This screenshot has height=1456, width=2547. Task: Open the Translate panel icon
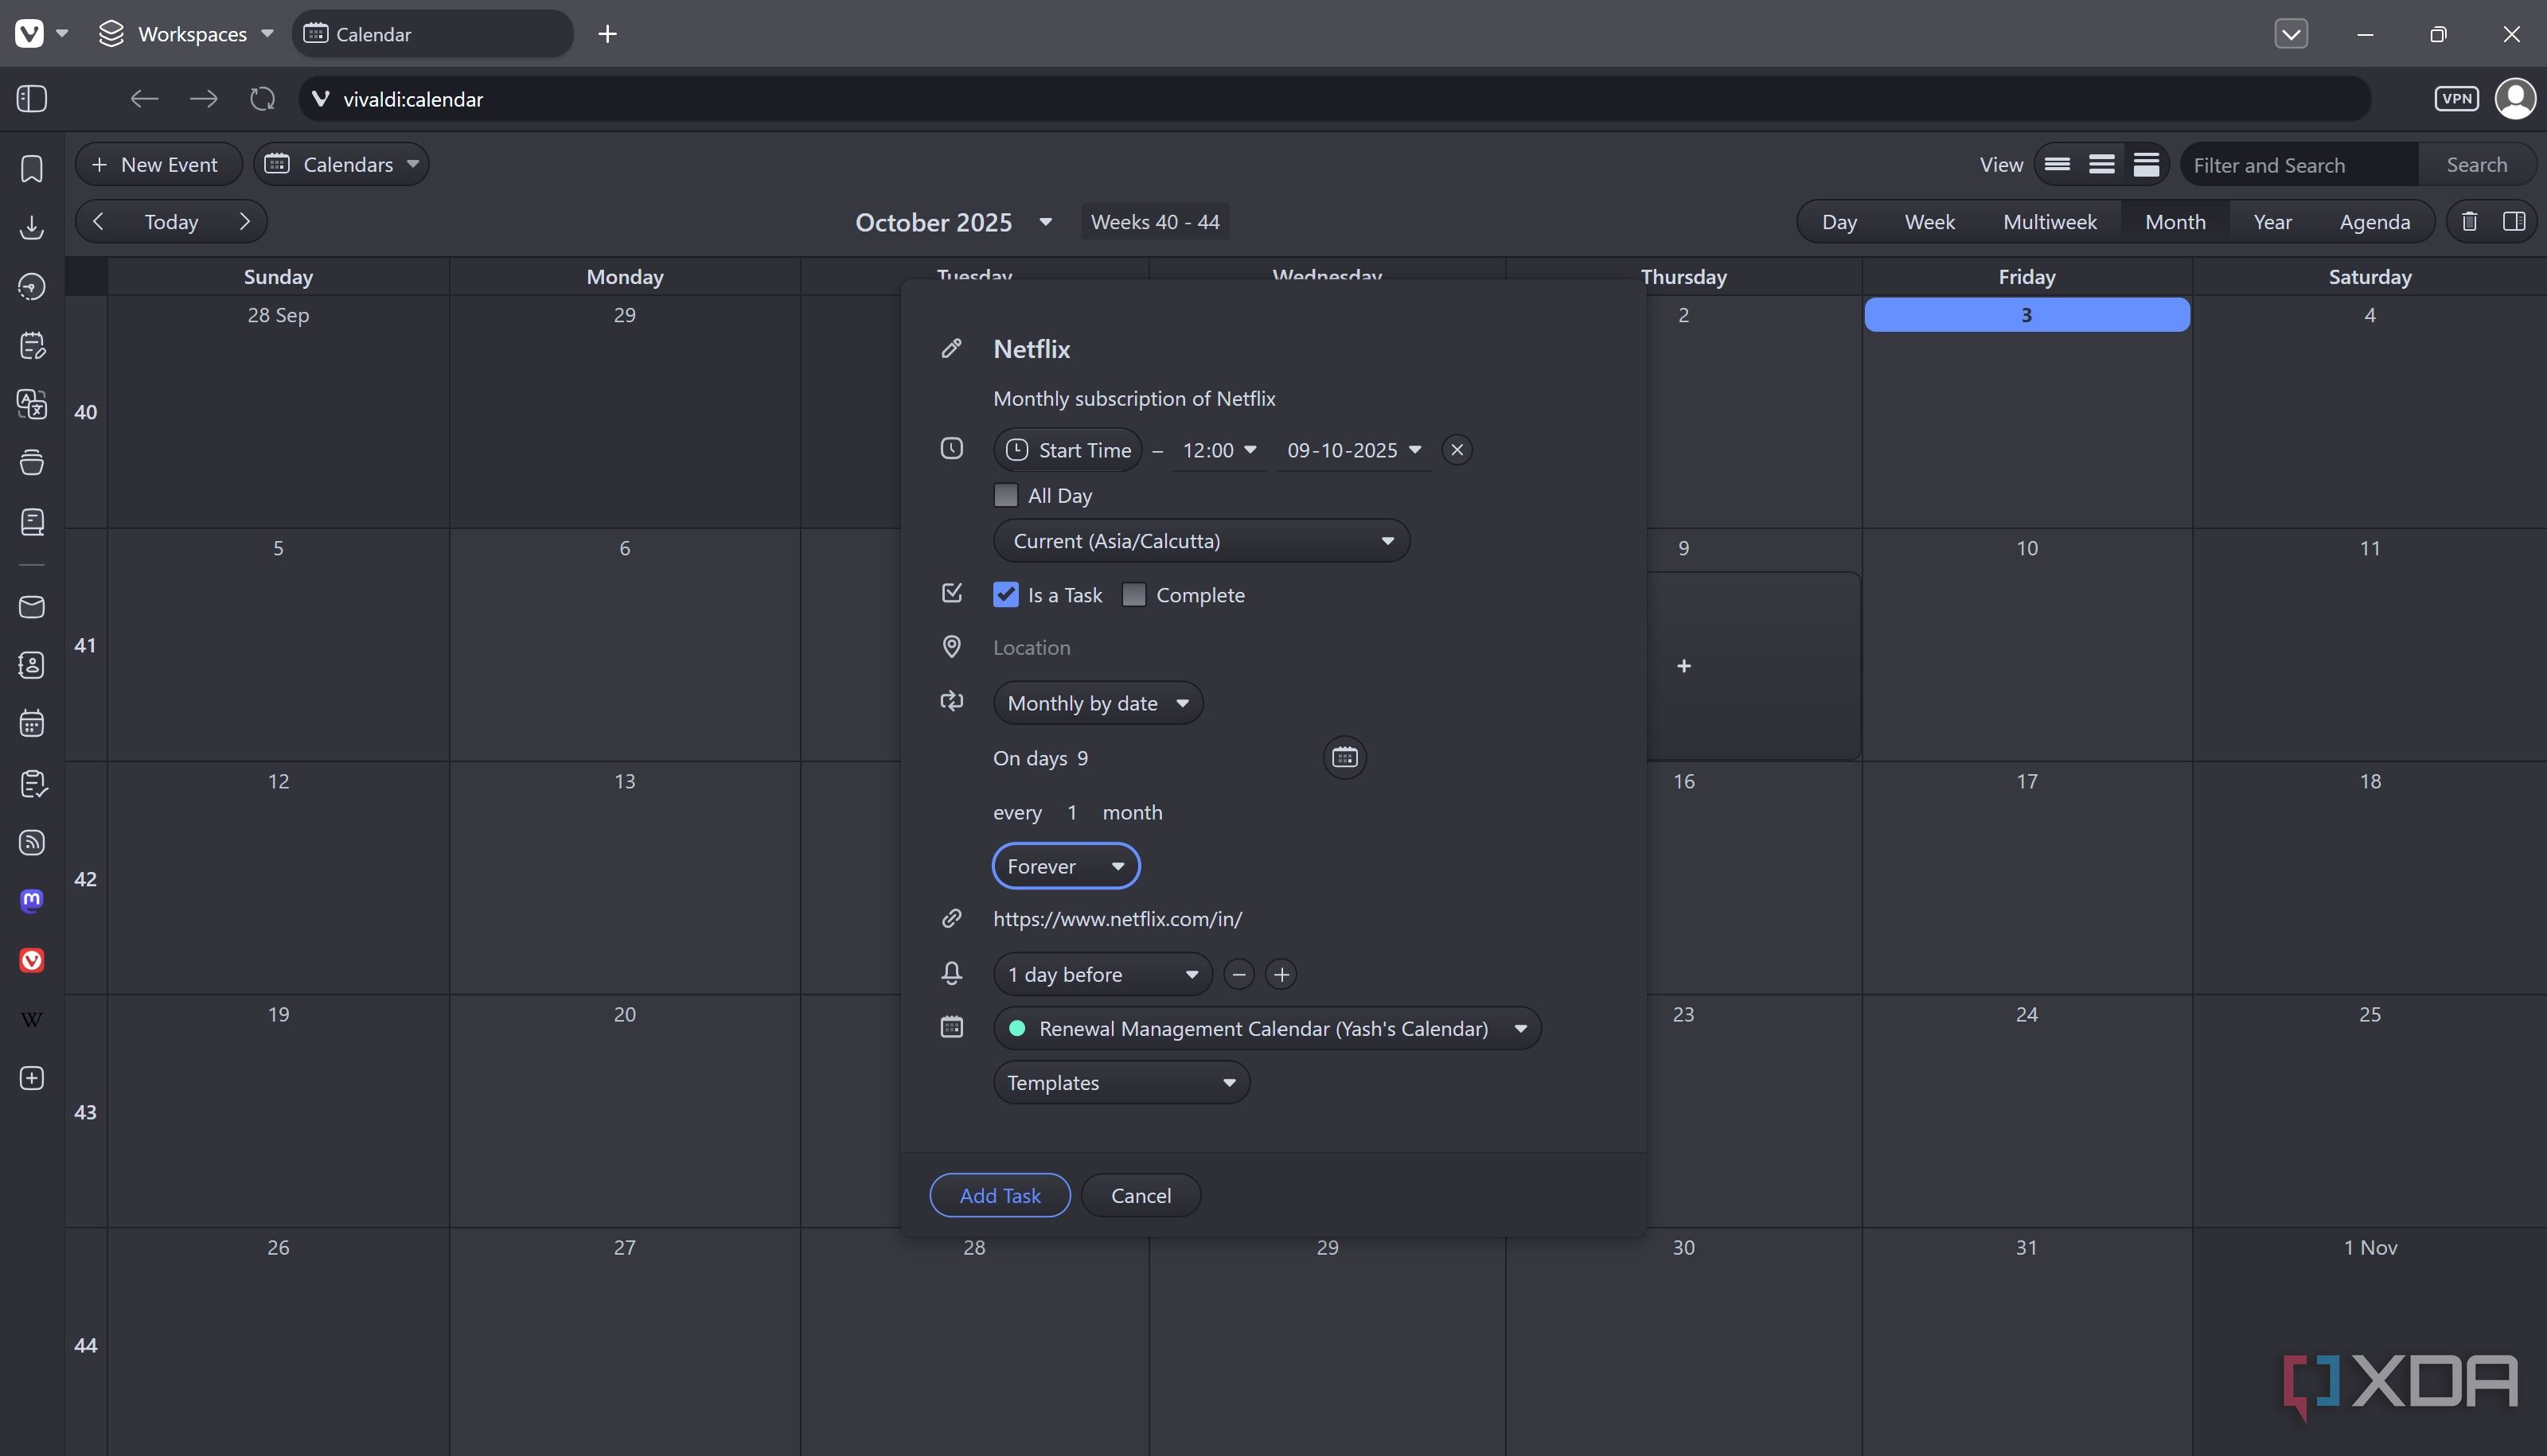pyautogui.click(x=32, y=404)
